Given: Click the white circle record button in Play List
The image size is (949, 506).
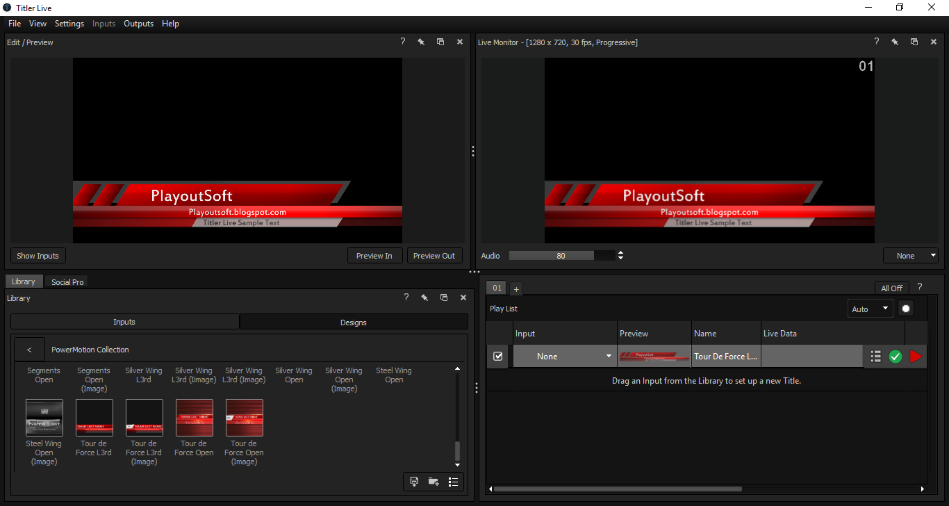Looking at the screenshot, I should (x=905, y=309).
